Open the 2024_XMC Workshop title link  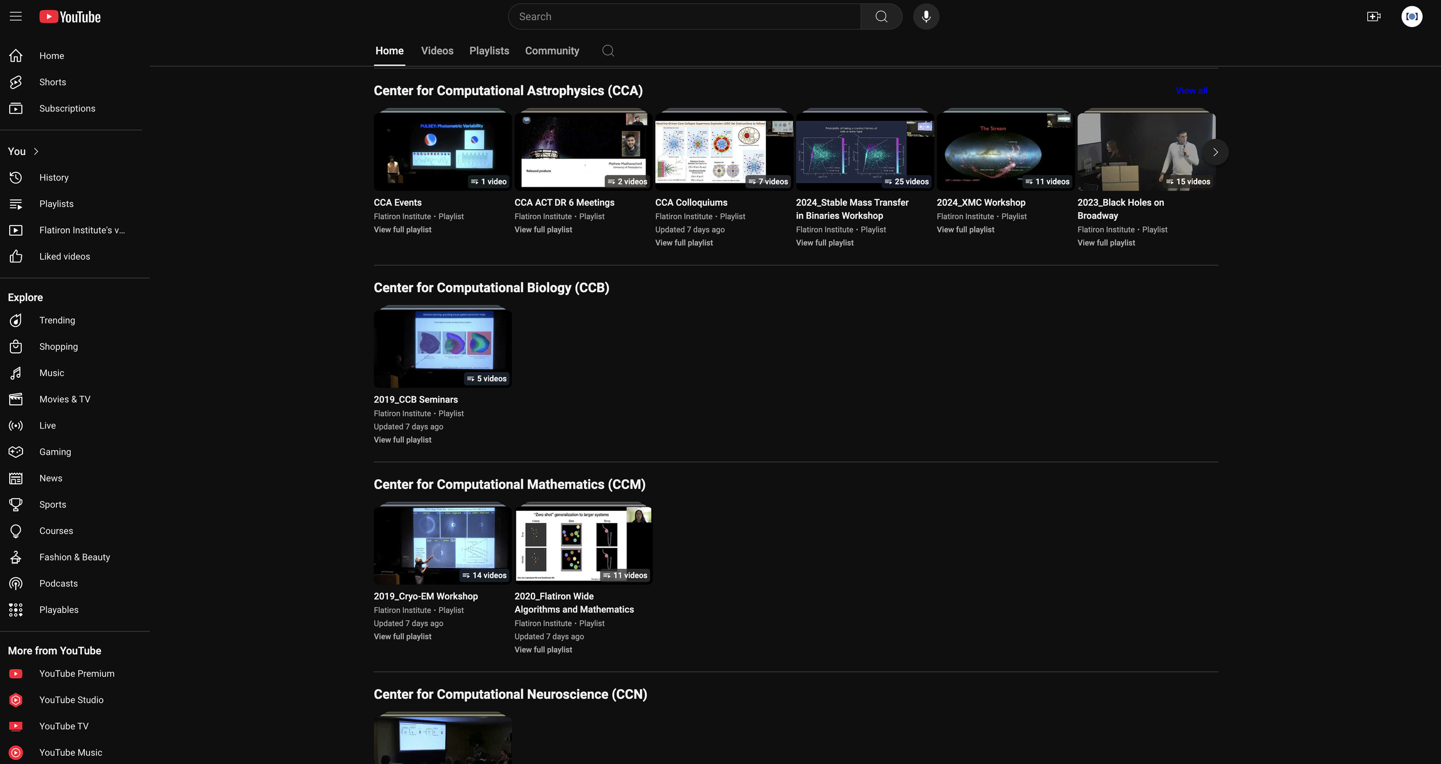coord(980,202)
